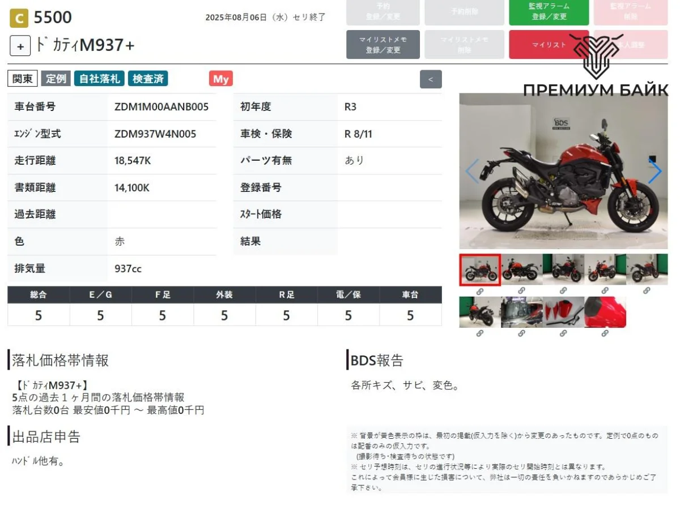
Task: Click the ドカティM937+ title
Action: [84, 45]
